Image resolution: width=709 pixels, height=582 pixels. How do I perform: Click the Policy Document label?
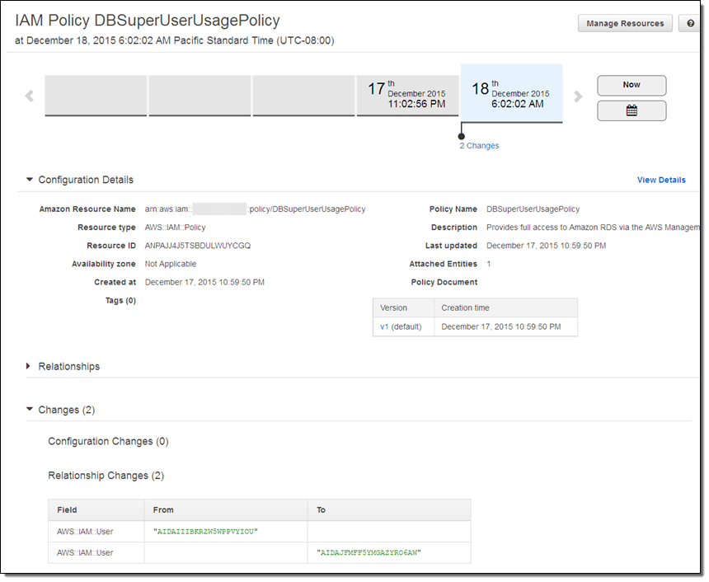[444, 282]
